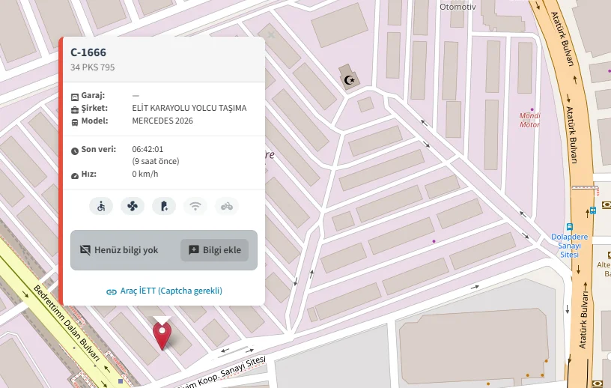Click the clock icon beside Son veri
The width and height of the screenshot is (611, 388).
[x=75, y=150]
